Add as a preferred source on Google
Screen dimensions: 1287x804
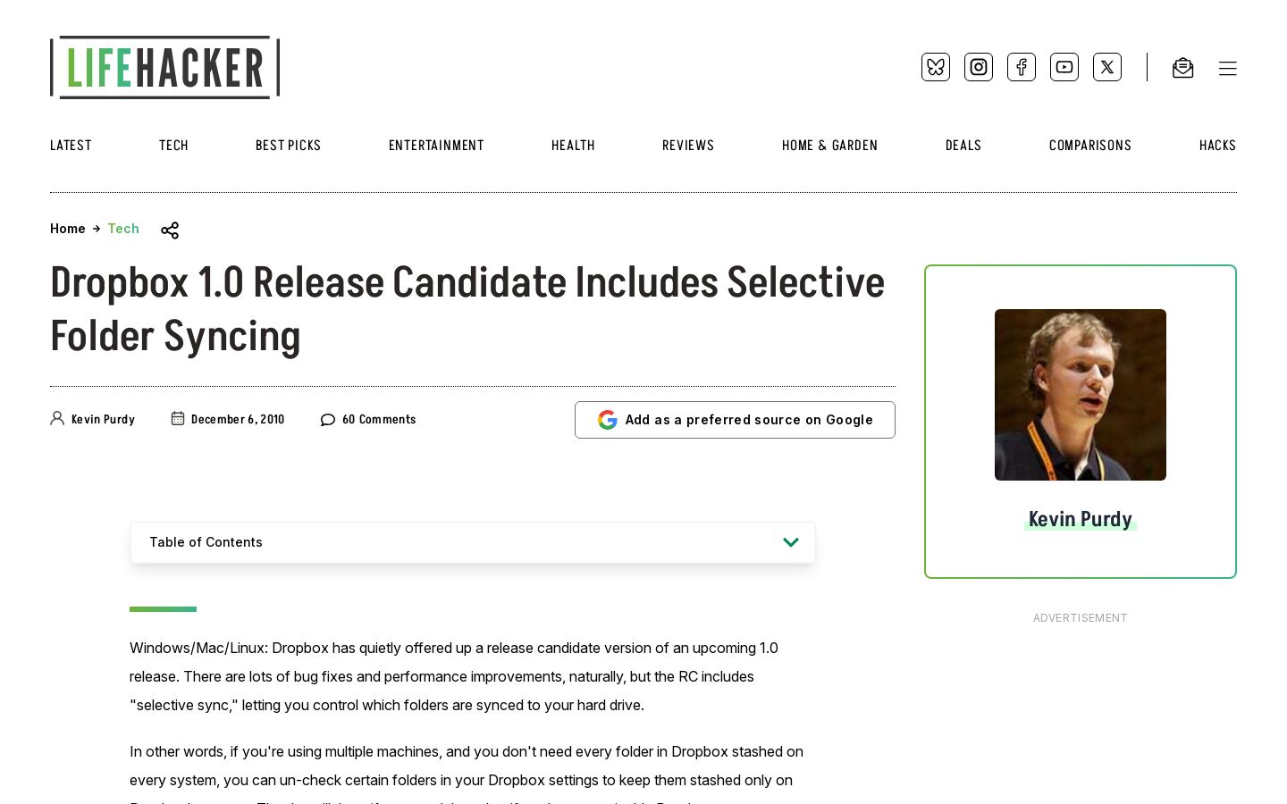(x=735, y=420)
